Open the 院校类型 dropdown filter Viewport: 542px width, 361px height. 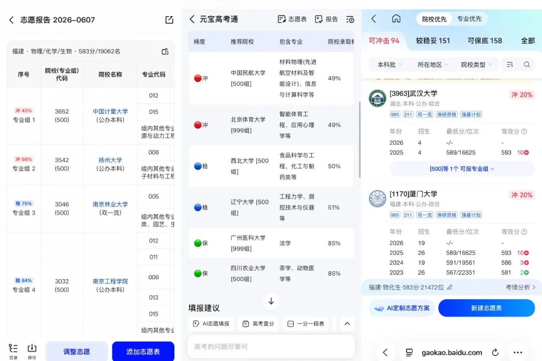[476, 65]
